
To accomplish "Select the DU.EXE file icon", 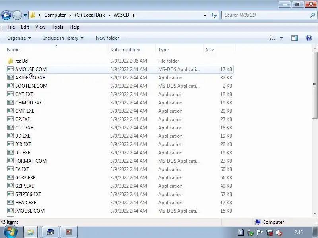I will (x=10, y=152).
